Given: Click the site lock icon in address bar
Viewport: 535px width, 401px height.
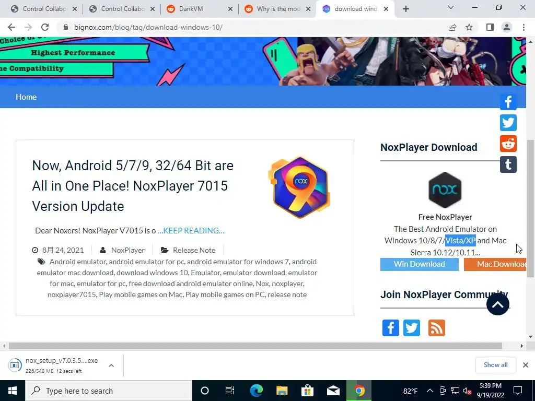Looking at the screenshot, I should (x=66, y=27).
